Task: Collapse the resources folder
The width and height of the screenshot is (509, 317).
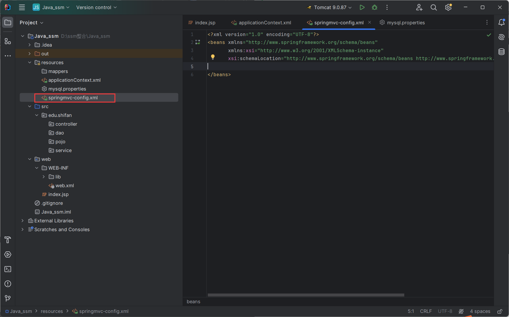Action: coord(30,62)
